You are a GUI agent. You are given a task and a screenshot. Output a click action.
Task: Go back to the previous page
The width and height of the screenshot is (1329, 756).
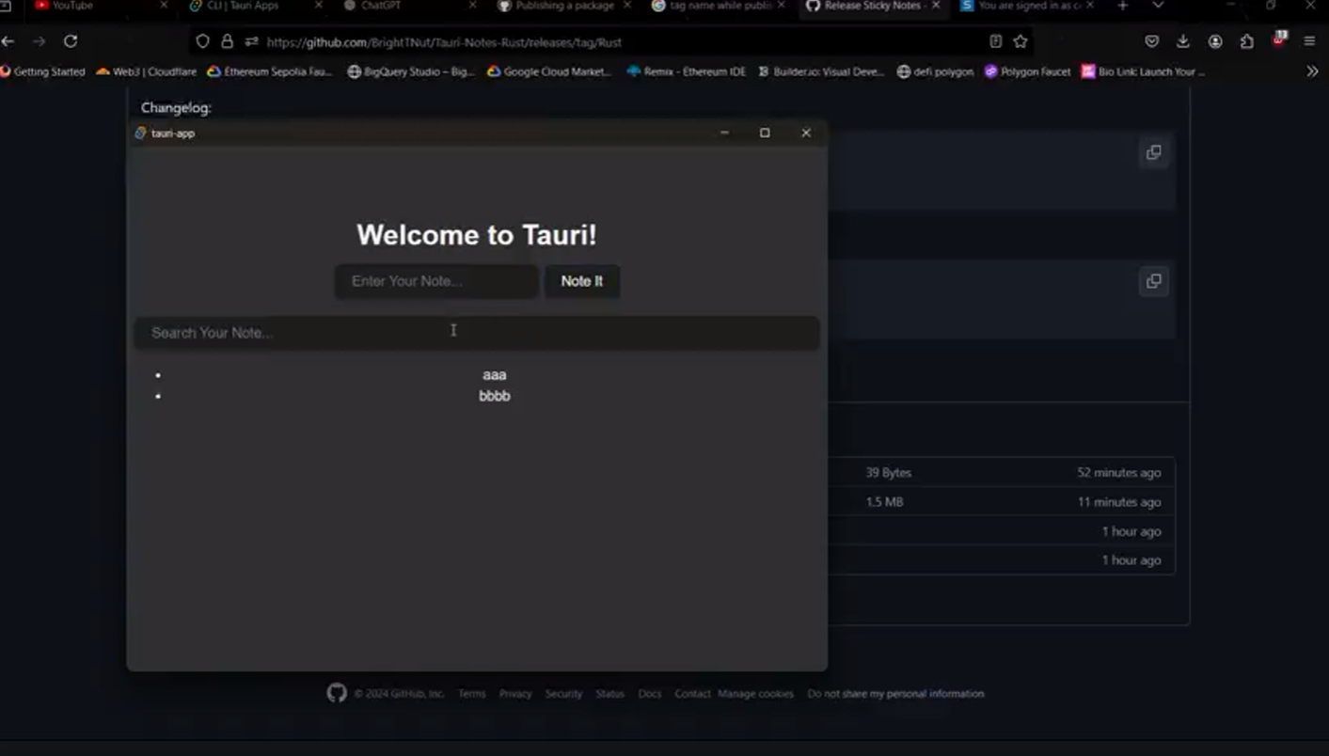[8, 41]
